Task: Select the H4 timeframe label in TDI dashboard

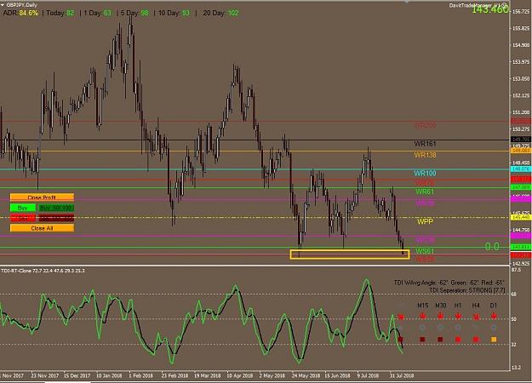Action: pos(476,306)
